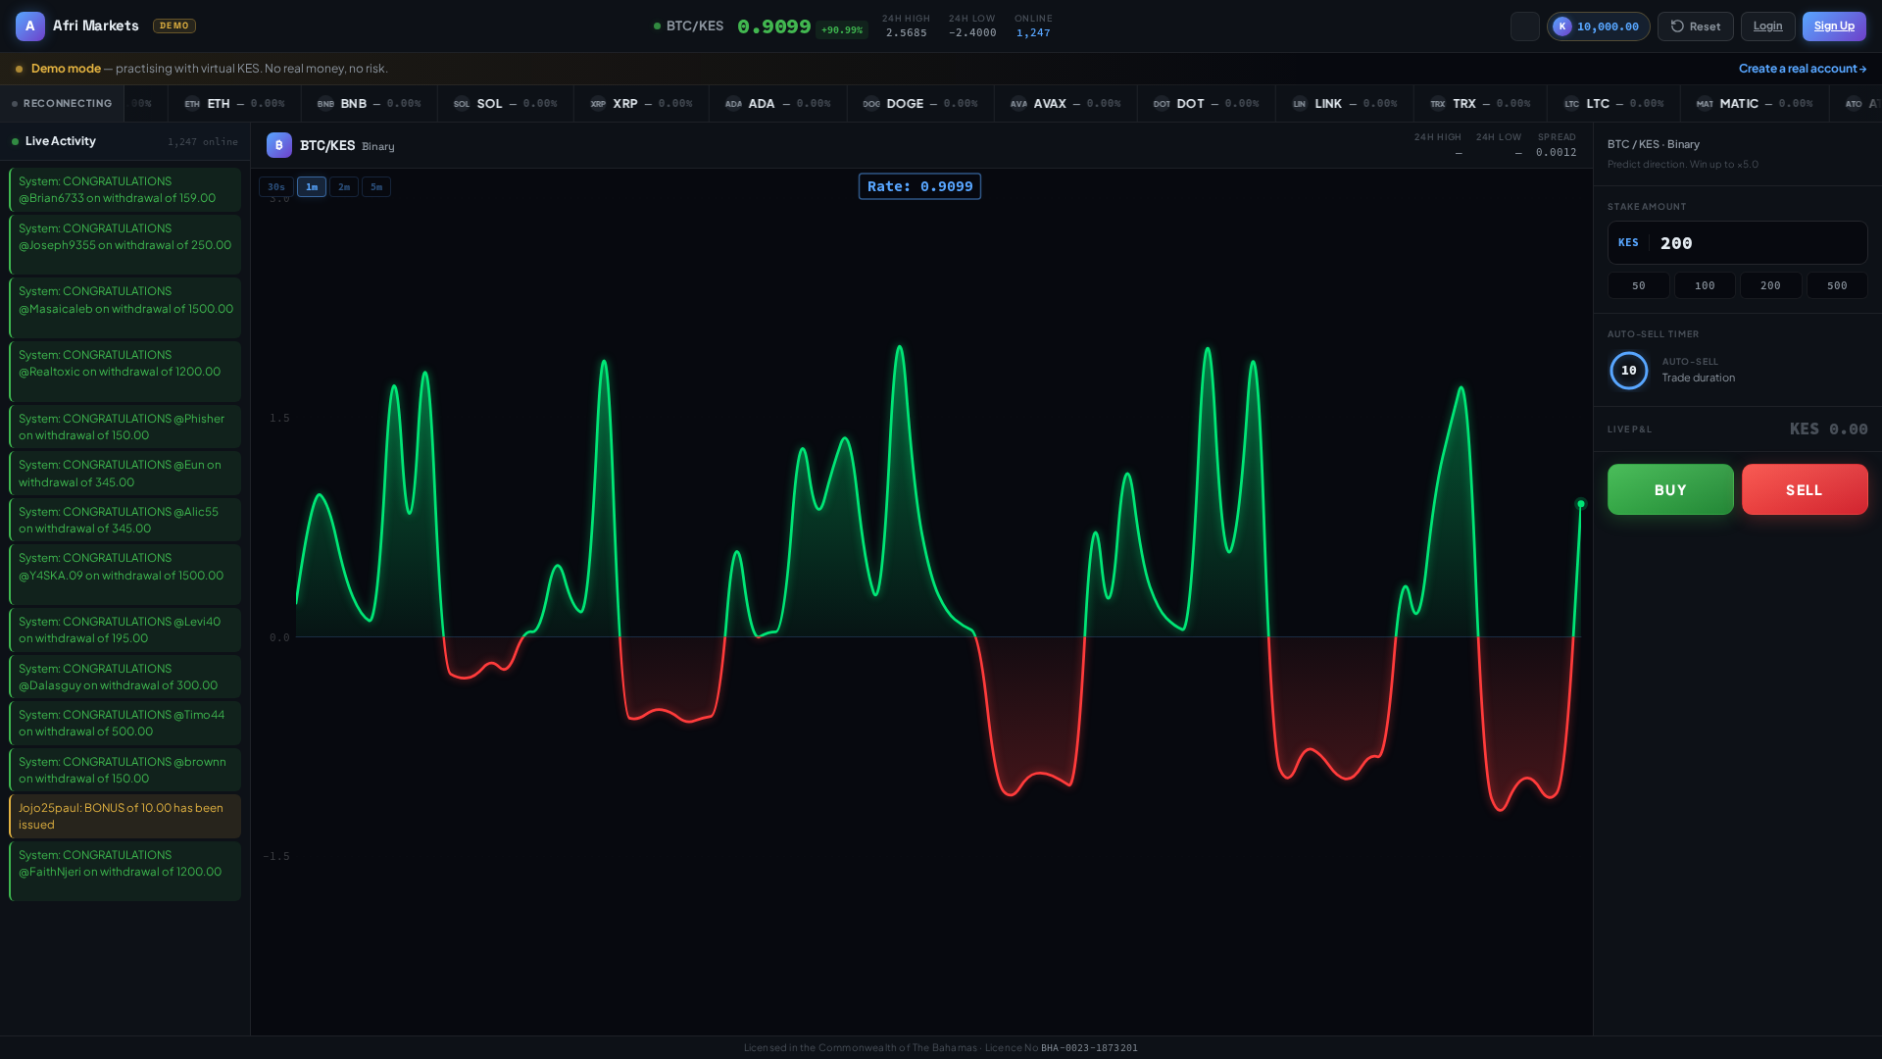Click the RECONNECTING status indicator

click(62, 104)
